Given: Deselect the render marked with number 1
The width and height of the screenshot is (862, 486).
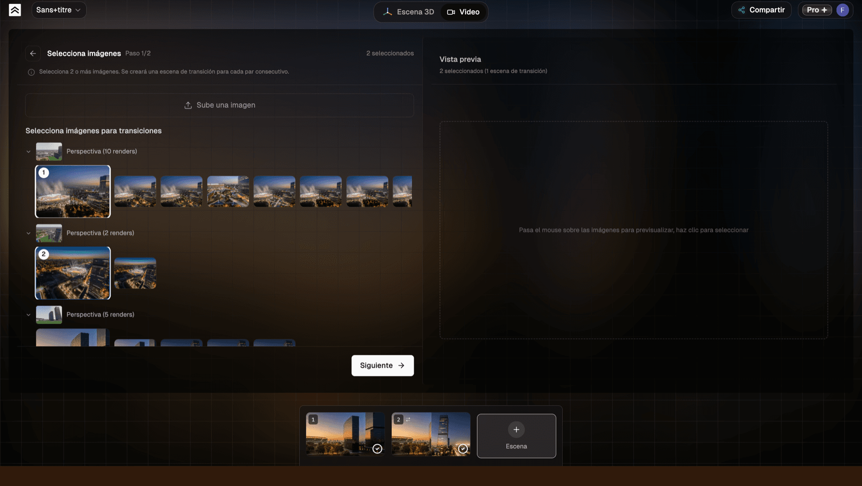Looking at the screenshot, I should pyautogui.click(x=73, y=191).
